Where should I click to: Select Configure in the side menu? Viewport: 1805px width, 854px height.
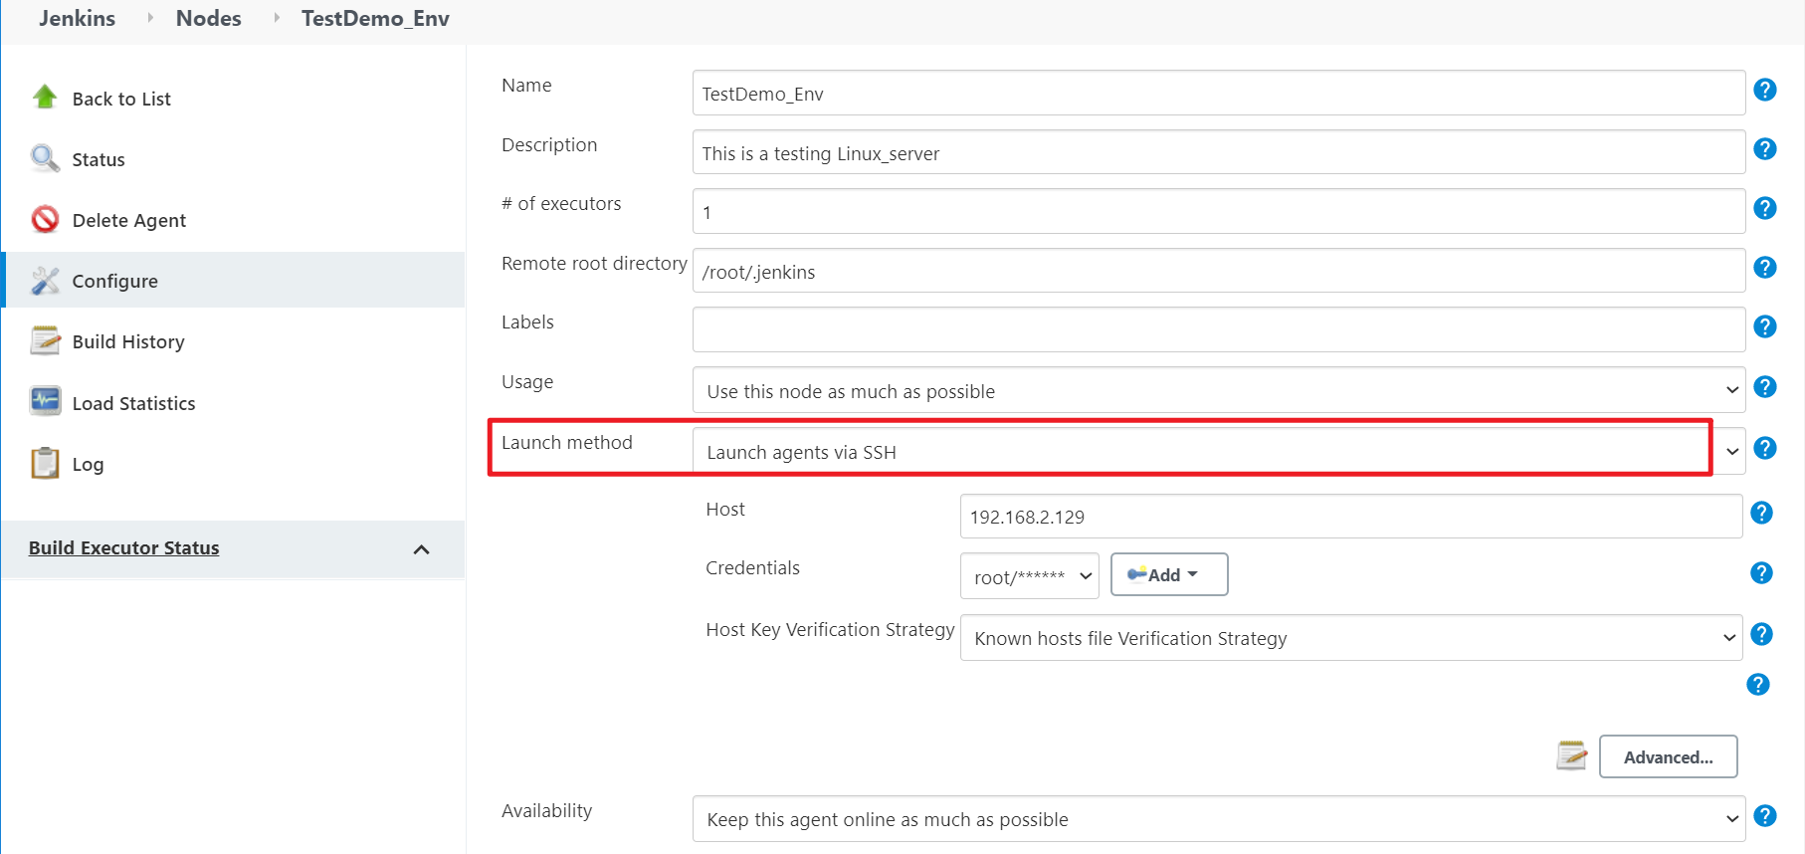point(114,281)
